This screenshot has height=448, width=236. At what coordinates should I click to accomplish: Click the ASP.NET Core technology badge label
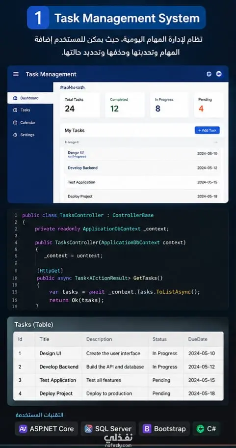(52, 429)
